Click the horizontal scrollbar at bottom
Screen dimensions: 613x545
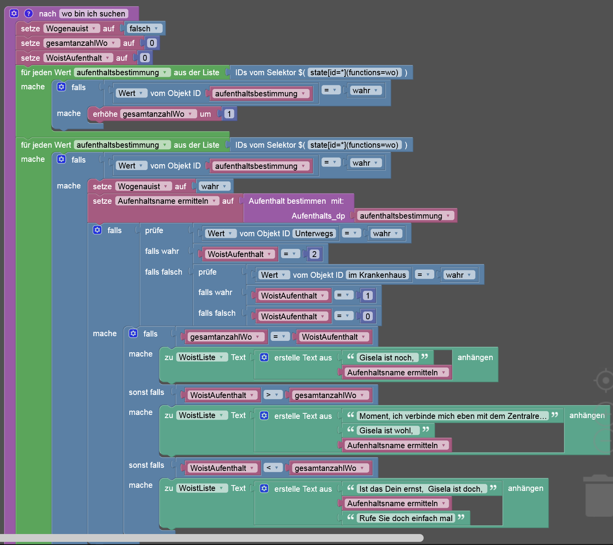[x=212, y=538]
